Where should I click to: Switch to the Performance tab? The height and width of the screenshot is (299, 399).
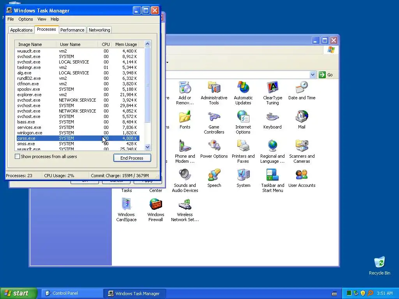tap(72, 30)
